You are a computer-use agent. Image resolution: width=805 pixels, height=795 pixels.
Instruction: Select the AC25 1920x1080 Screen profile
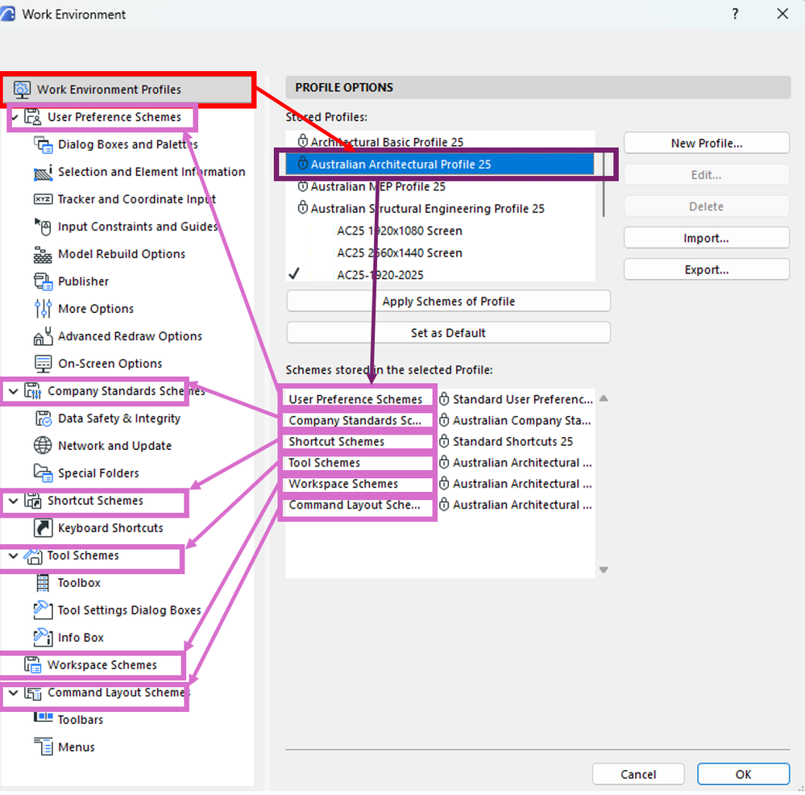[440, 231]
